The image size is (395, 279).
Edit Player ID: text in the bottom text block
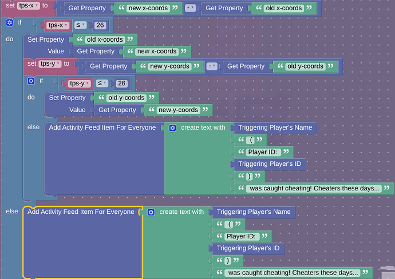242,236
